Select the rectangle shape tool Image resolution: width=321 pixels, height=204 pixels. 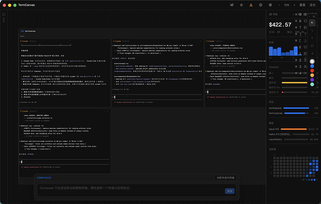[x=312, y=46]
